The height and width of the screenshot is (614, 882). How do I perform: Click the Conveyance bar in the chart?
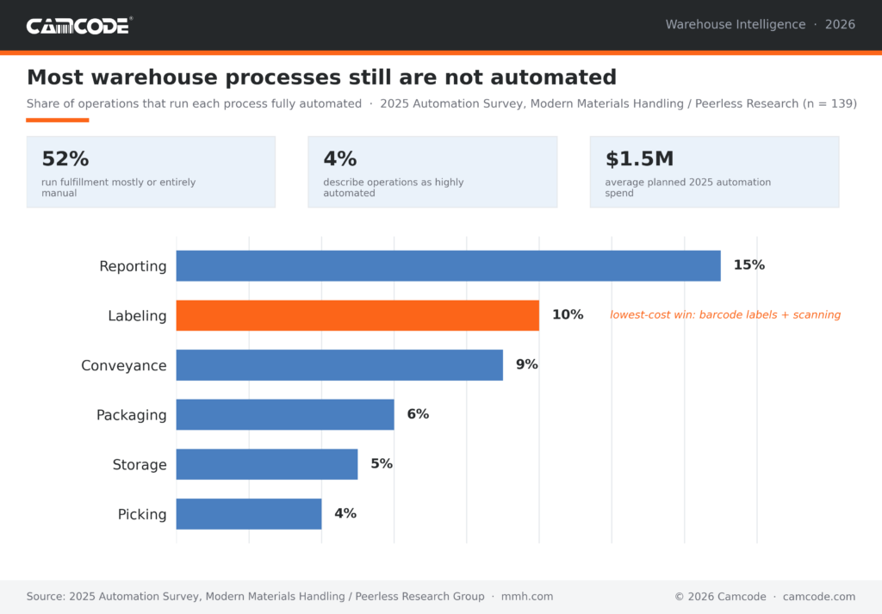pos(339,365)
